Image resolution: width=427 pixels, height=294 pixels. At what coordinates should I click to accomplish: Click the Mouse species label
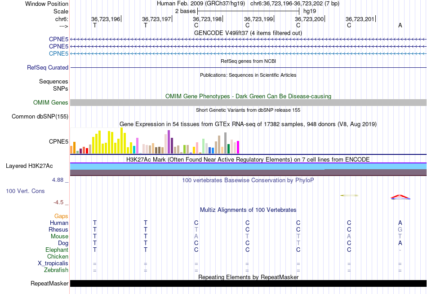point(59,237)
